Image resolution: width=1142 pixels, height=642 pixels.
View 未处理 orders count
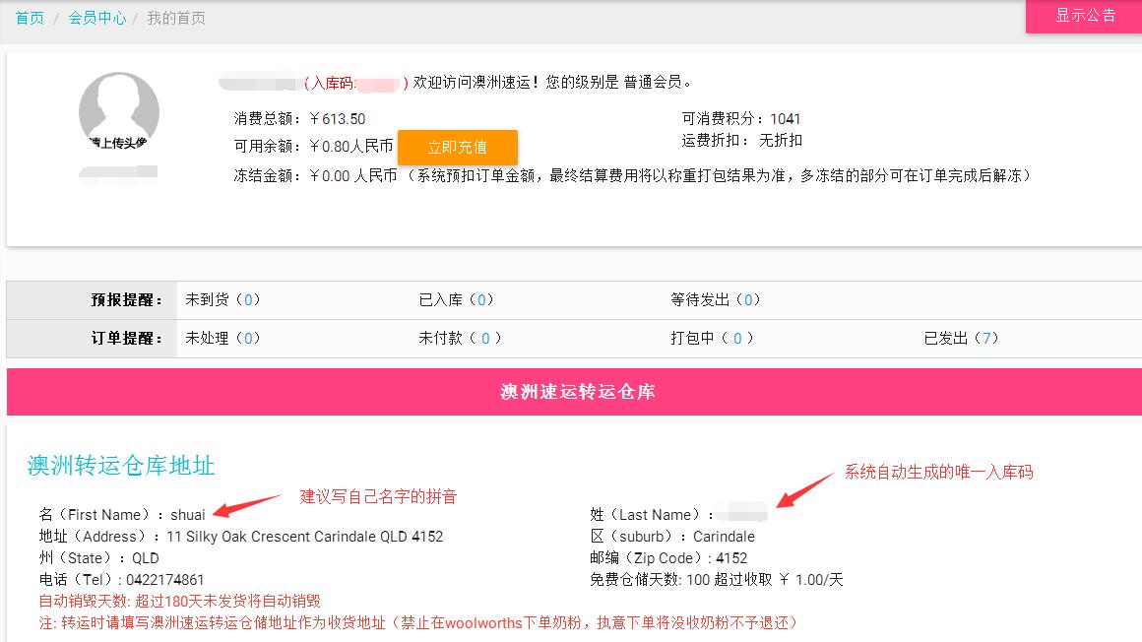[x=247, y=338]
